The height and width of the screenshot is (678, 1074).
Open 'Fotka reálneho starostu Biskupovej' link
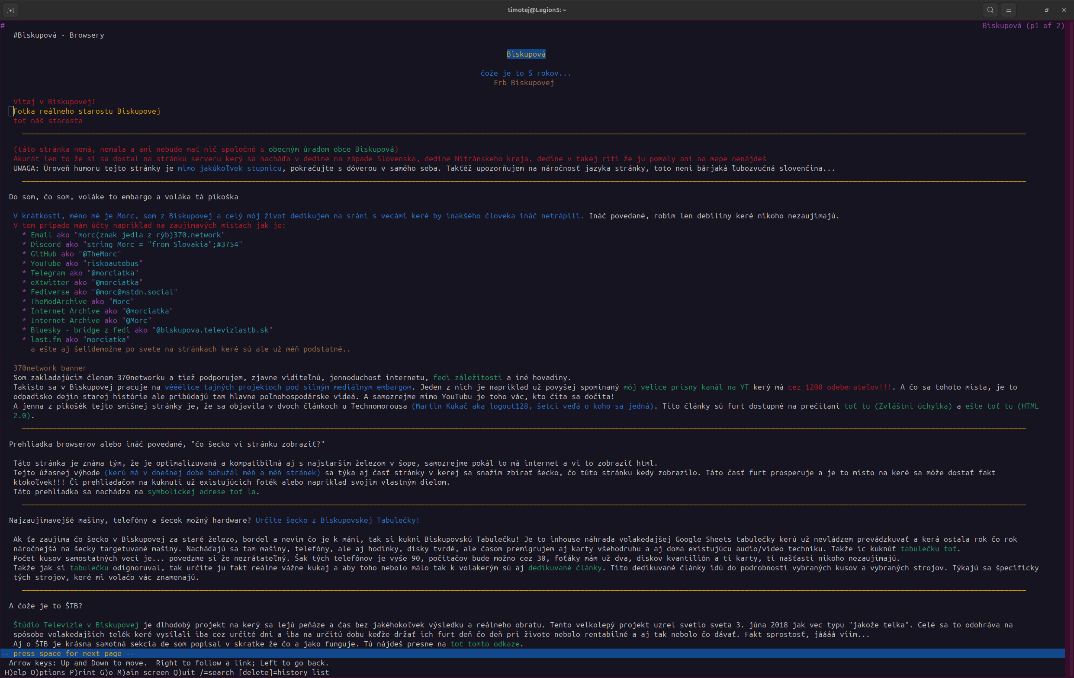[x=87, y=111]
